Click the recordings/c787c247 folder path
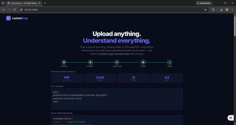Image resolution: width=236 pixels, height=125 pixels. [63, 119]
